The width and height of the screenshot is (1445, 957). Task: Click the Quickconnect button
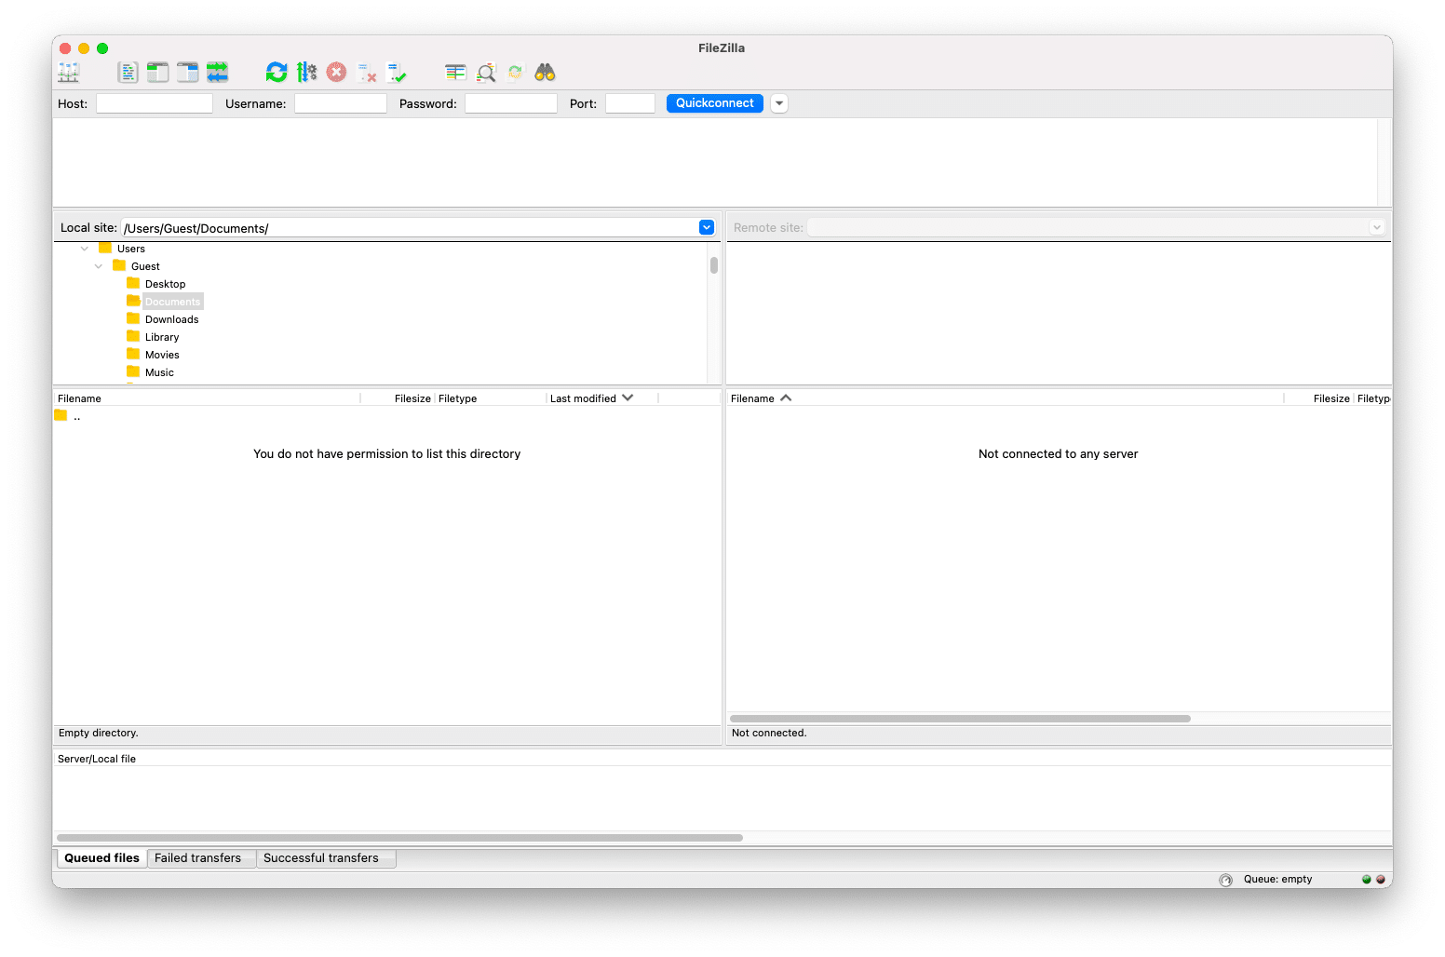715,103
